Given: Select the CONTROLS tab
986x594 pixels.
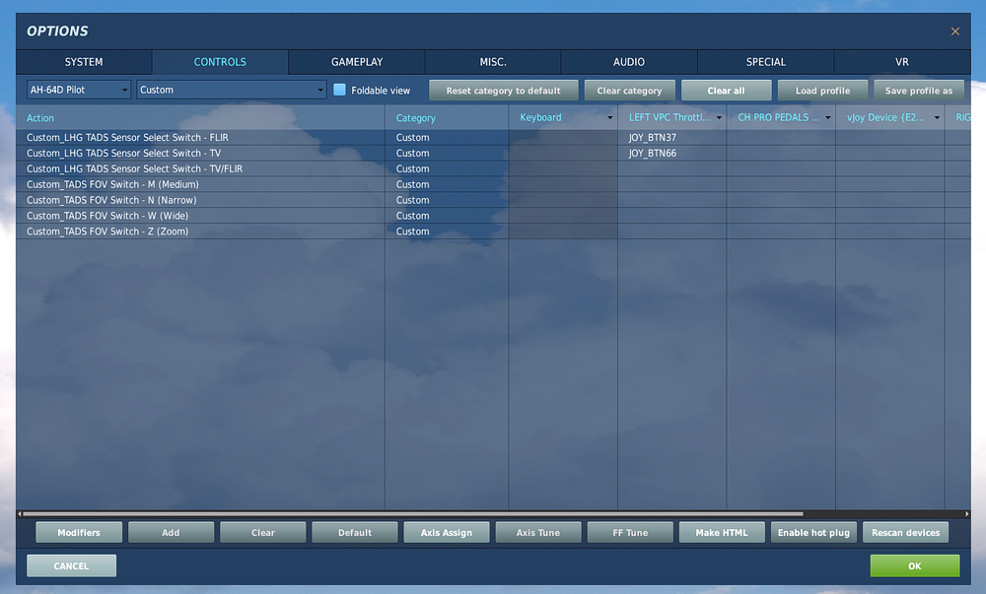Looking at the screenshot, I should click(220, 62).
